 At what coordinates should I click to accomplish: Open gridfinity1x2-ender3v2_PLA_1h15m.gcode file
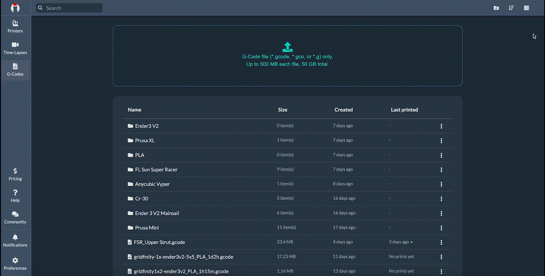point(181,271)
